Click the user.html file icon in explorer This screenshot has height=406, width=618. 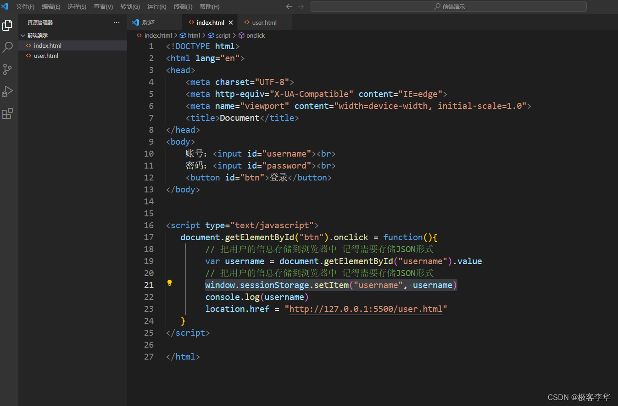tap(28, 56)
